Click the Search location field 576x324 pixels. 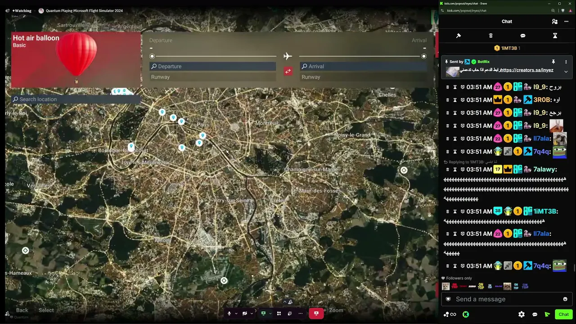click(76, 99)
